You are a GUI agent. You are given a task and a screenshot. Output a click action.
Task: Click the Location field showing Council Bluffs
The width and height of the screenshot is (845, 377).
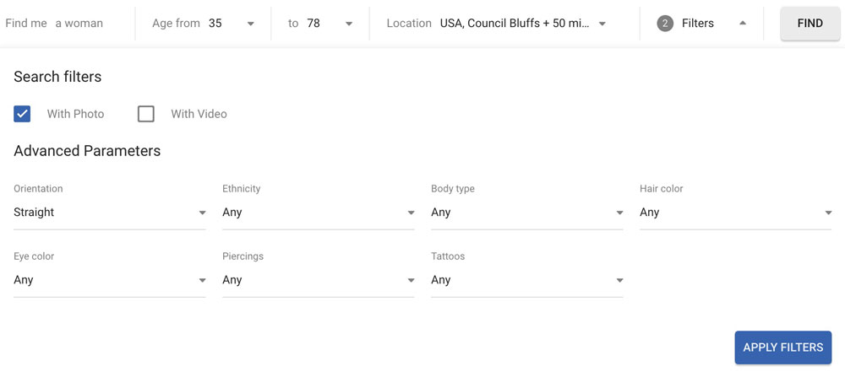pyautogui.click(x=496, y=23)
